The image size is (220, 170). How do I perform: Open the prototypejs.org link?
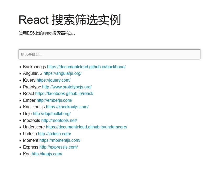point(67,87)
